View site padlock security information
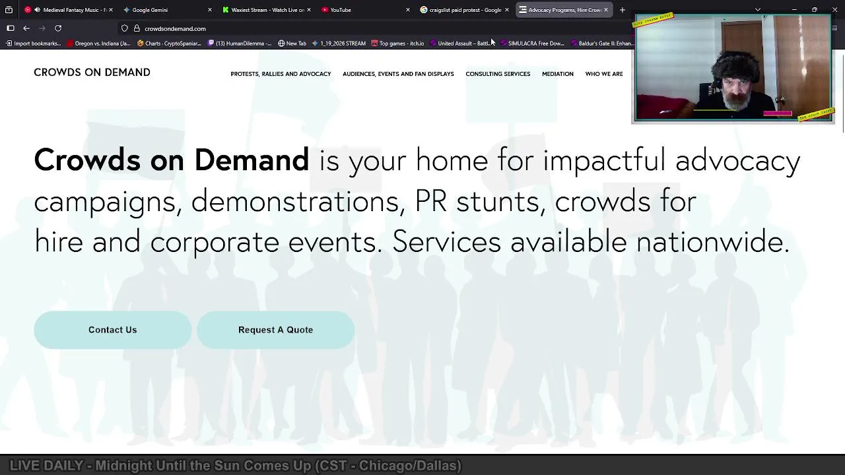845x475 pixels. click(x=137, y=28)
